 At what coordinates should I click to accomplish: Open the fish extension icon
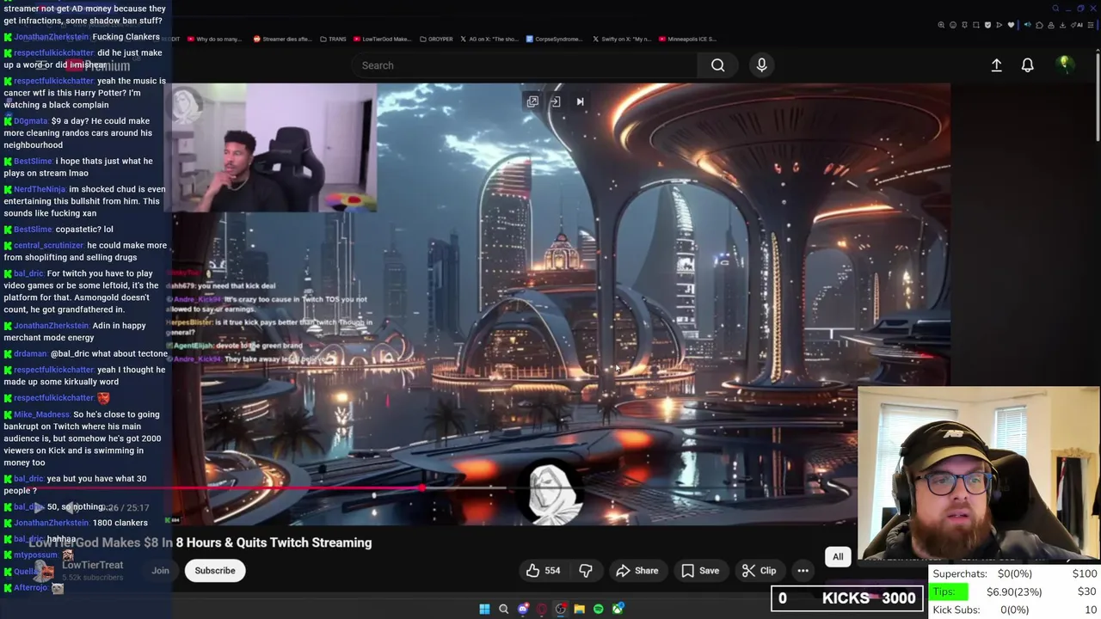[x=1027, y=25]
